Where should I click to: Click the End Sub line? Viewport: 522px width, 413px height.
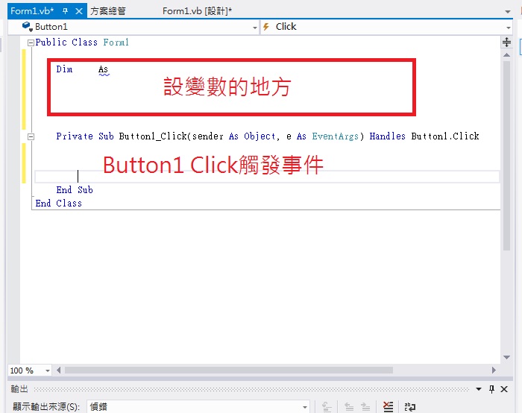coord(75,189)
